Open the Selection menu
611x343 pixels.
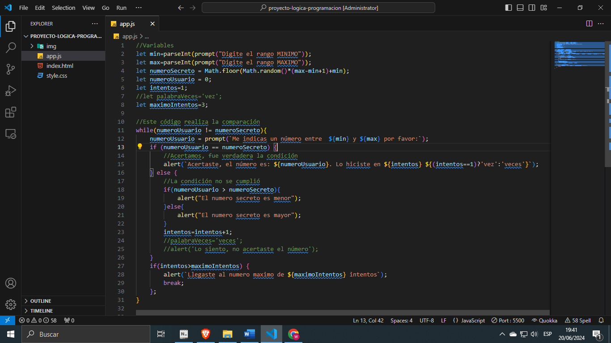click(x=64, y=8)
